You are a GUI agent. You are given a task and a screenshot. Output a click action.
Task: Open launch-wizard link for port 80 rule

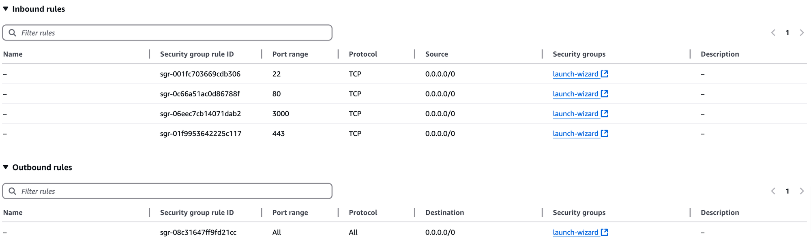pyautogui.click(x=575, y=94)
